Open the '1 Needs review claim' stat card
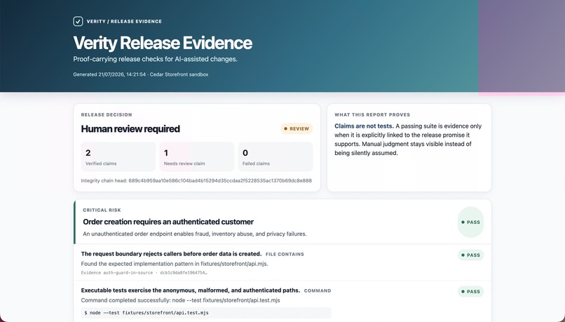 (197, 156)
